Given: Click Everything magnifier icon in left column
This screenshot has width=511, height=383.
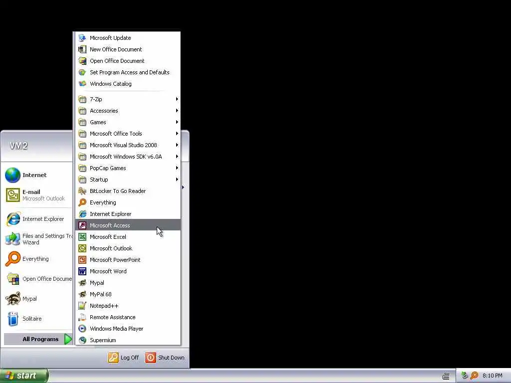Looking at the screenshot, I should click(12, 259).
